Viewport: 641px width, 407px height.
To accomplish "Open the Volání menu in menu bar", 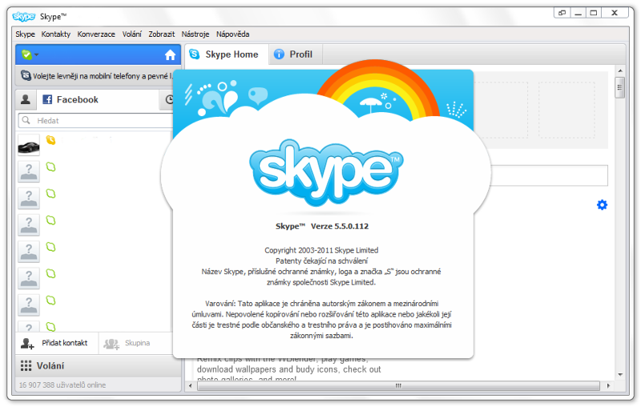I will coord(131,34).
